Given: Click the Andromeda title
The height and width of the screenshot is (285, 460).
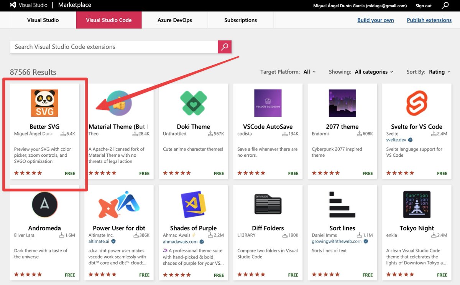Looking at the screenshot, I should [x=44, y=228].
